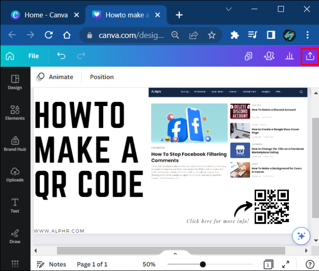Select the QR code image on canvas
The width and height of the screenshot is (319, 271).
272,207
